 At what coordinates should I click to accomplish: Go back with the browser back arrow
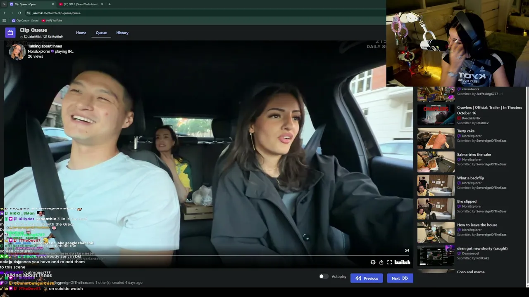coord(5,13)
